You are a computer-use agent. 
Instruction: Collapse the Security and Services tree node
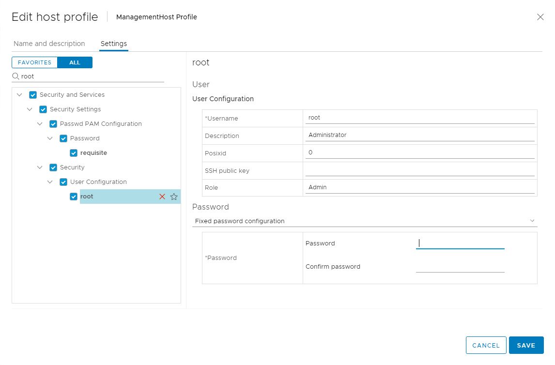[x=19, y=94]
